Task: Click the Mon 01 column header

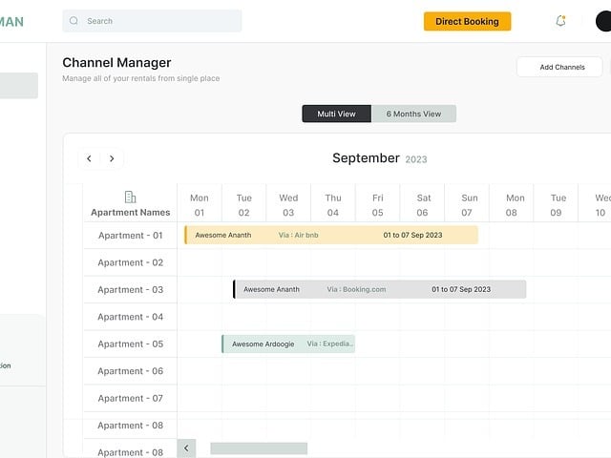Action: click(200, 205)
